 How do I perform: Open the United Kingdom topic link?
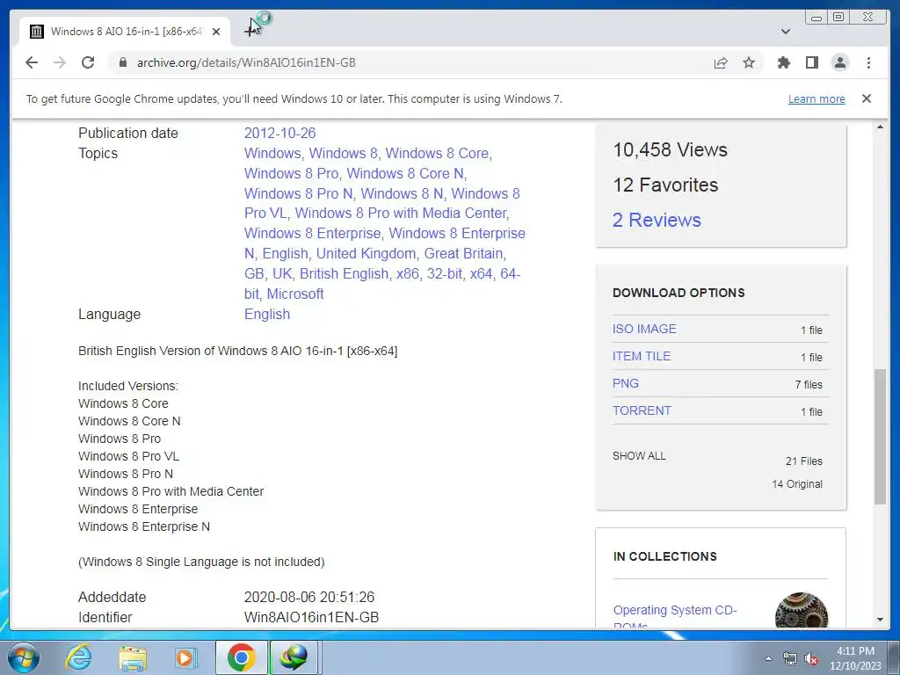point(367,254)
